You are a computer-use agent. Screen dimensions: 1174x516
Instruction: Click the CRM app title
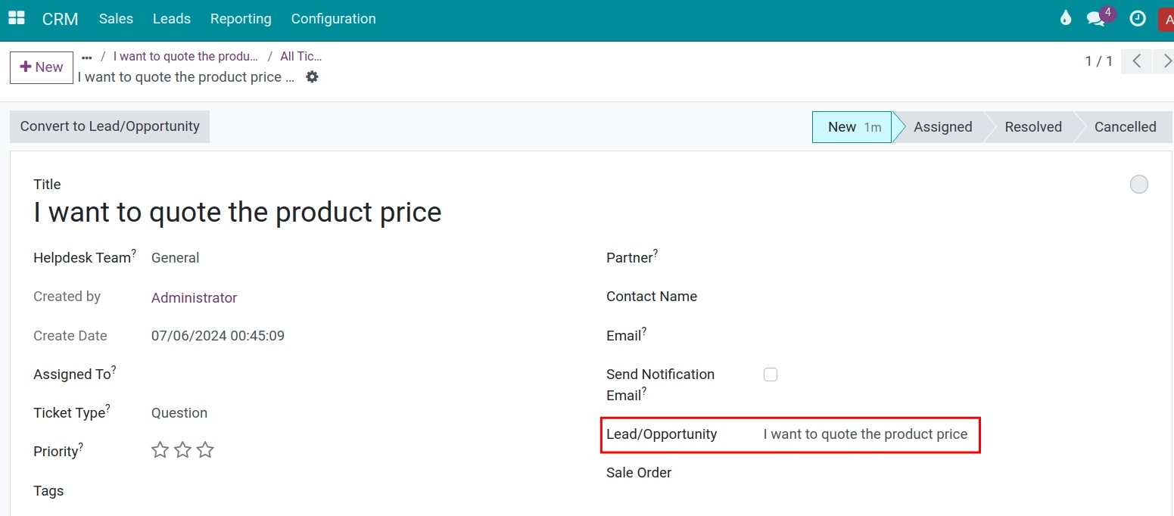pyautogui.click(x=61, y=19)
